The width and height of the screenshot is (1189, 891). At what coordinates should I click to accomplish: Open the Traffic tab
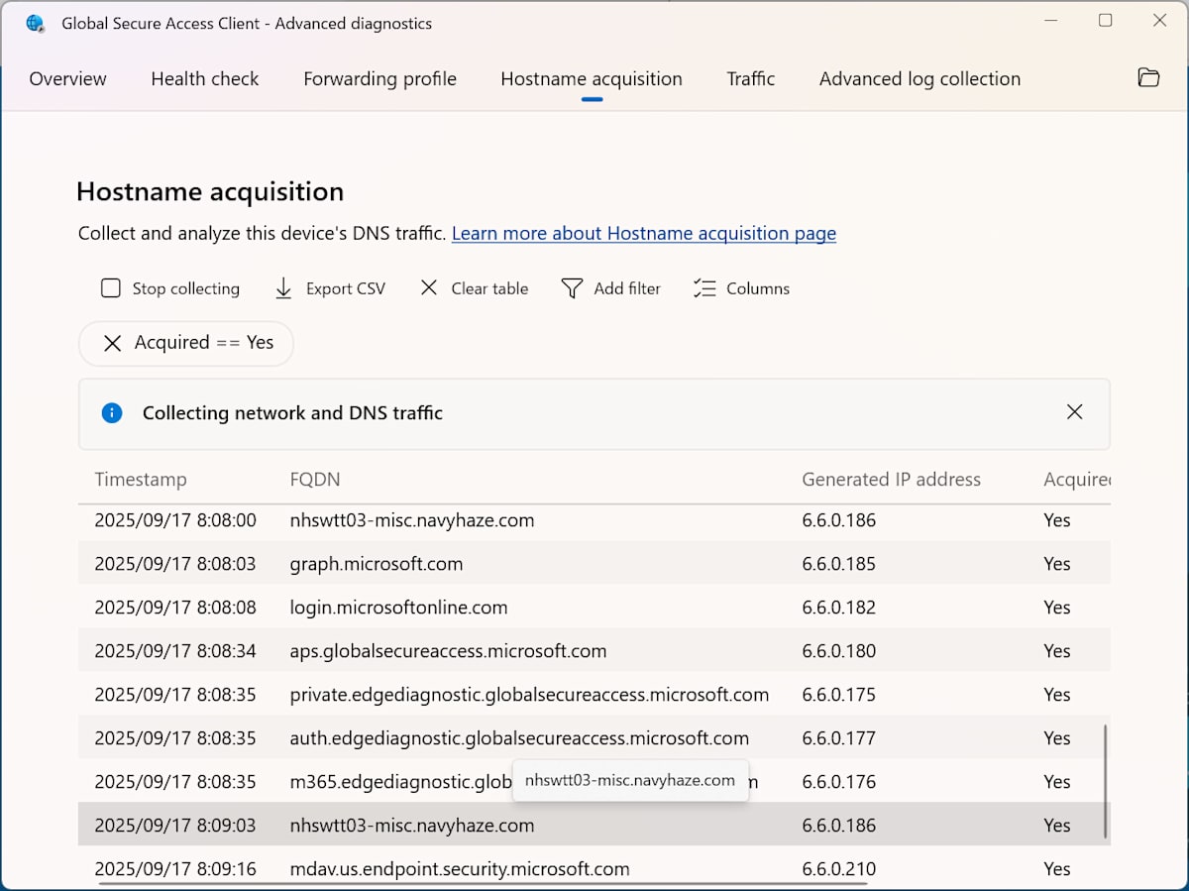[x=751, y=78]
